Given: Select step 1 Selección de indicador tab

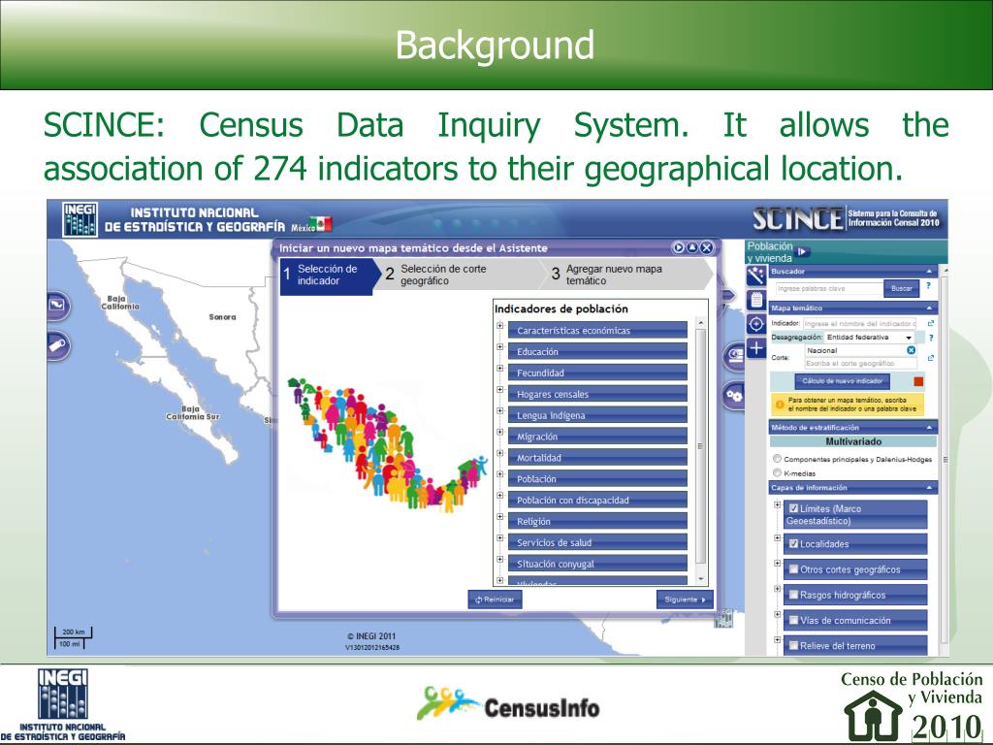Looking at the screenshot, I should pyautogui.click(x=328, y=275).
